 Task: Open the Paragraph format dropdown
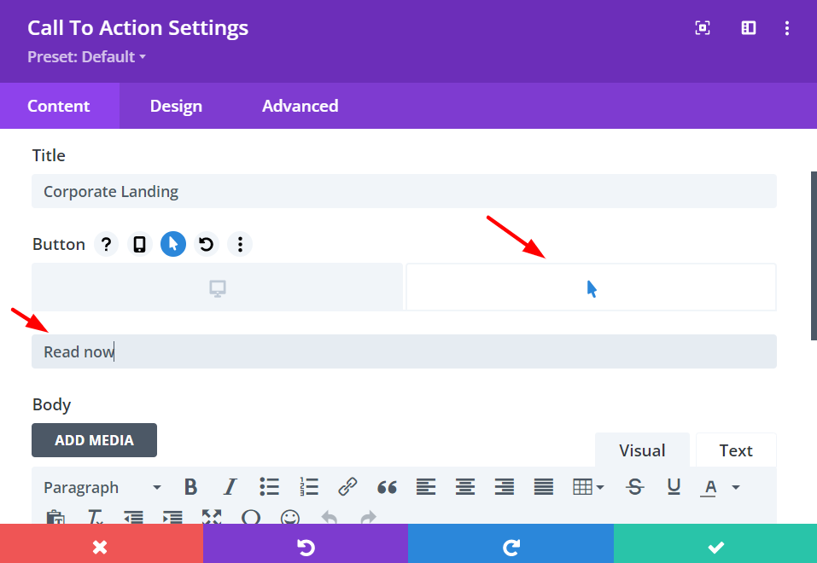tap(102, 487)
